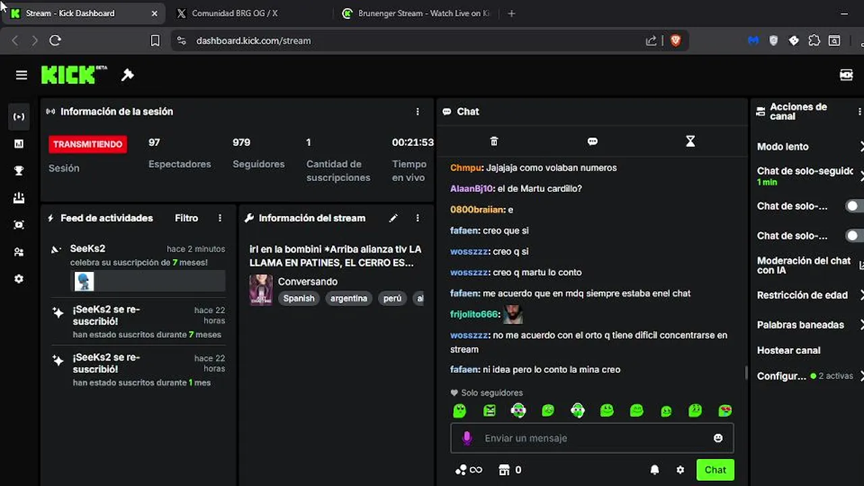864x486 pixels.
Task: Click into the Enviar un mensaje field
Action: click(x=592, y=438)
